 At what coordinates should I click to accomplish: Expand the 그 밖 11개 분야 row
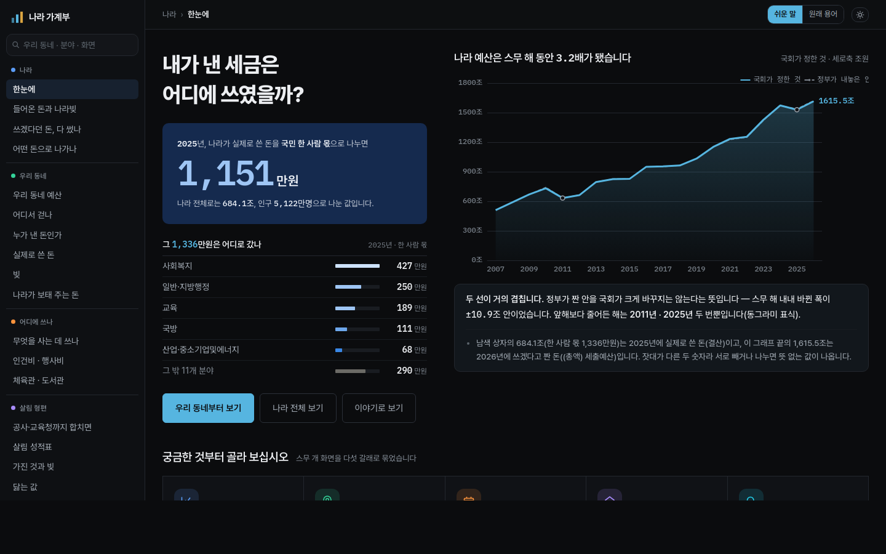pyautogui.click(x=295, y=371)
